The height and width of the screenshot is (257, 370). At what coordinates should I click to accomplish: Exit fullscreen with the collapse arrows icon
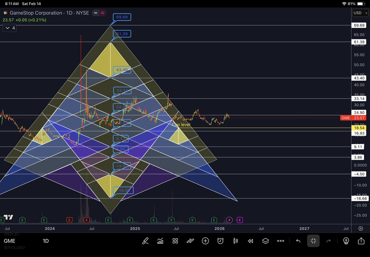[313, 241]
